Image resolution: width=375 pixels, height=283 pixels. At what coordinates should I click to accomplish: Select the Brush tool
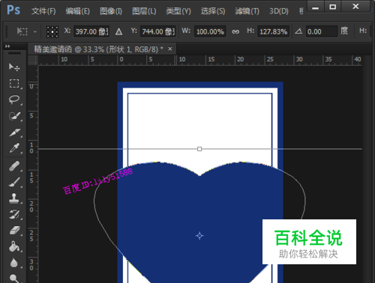click(x=14, y=182)
